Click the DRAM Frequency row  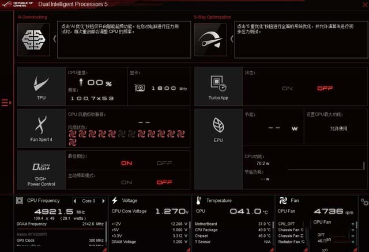[60, 224]
